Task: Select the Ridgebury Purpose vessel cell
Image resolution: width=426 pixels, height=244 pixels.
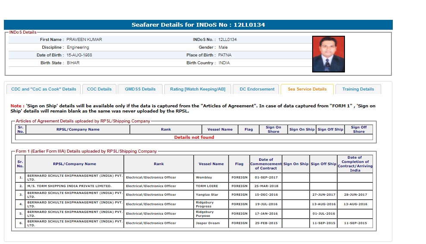Action: [x=211, y=214]
